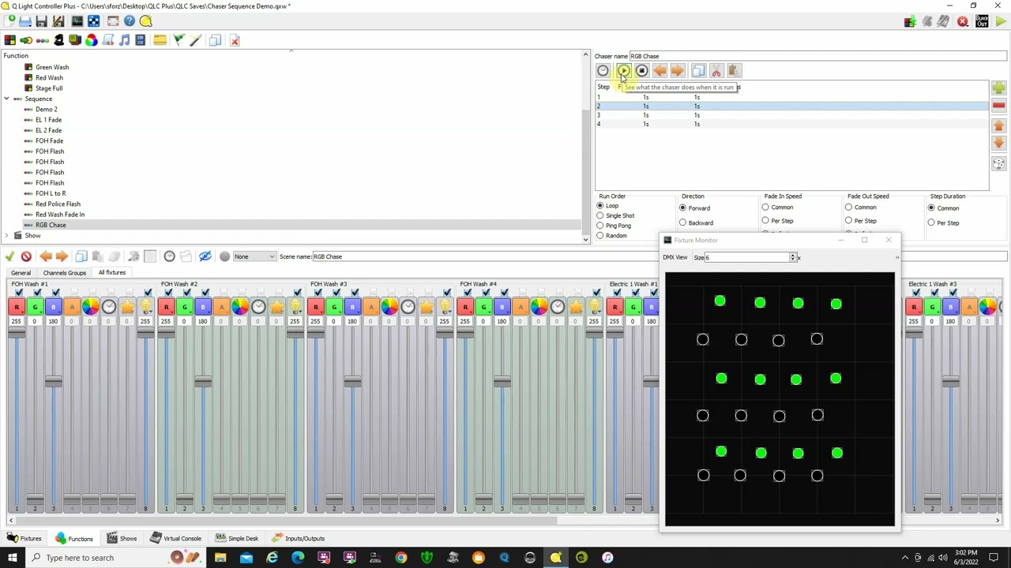Delete selected function with red X icon
1011x568 pixels.
pyautogui.click(x=235, y=40)
